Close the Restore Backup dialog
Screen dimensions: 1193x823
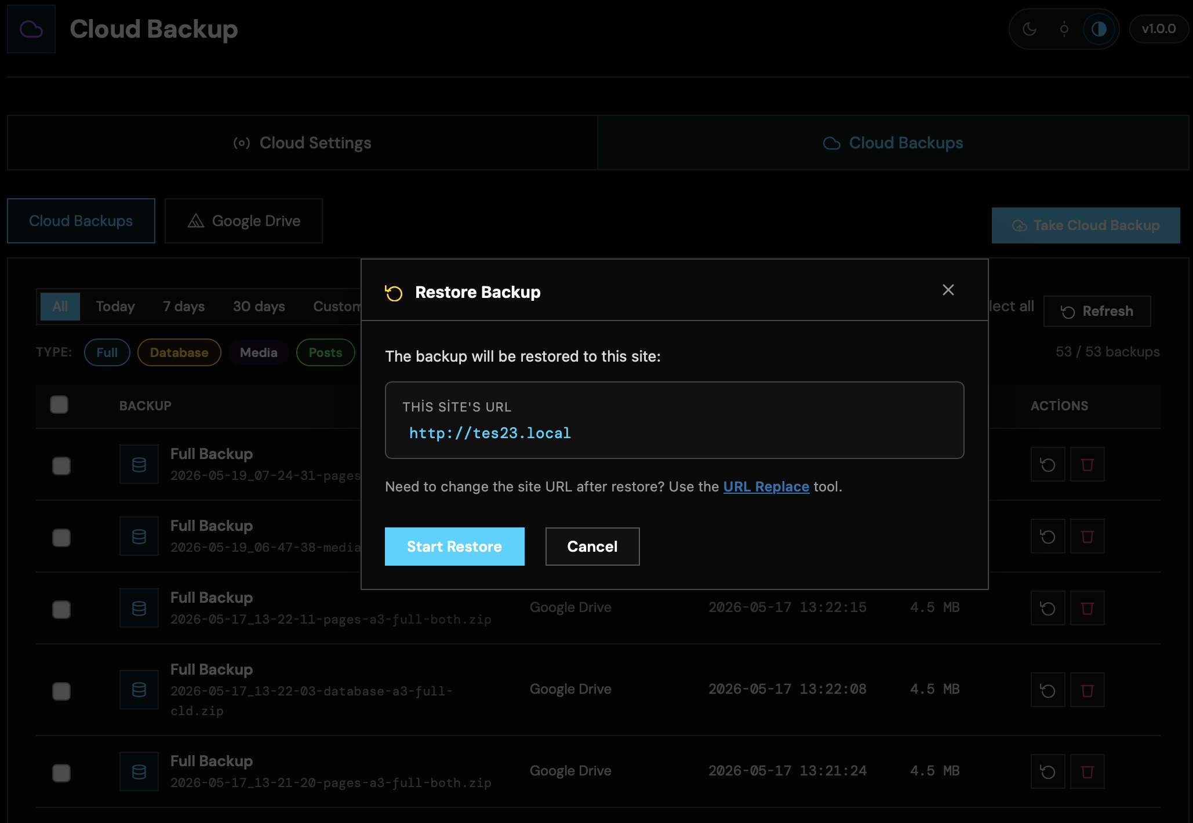(948, 290)
